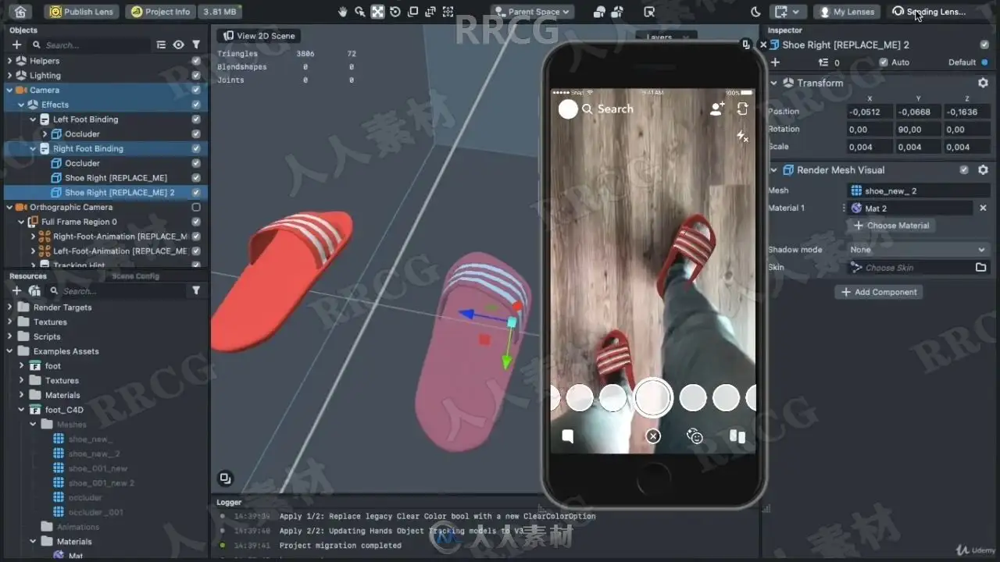Open the Resources filter funnel icon

196,290
